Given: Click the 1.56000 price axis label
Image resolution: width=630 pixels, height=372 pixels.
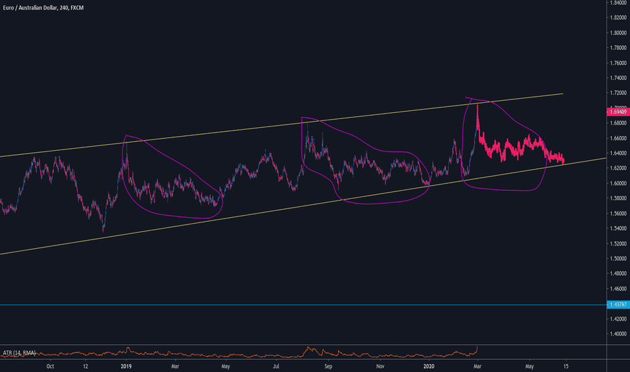Looking at the screenshot, I should [619, 213].
